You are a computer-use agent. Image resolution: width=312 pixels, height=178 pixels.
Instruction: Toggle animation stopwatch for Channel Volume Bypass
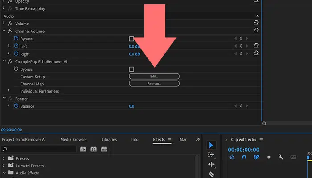16,38
